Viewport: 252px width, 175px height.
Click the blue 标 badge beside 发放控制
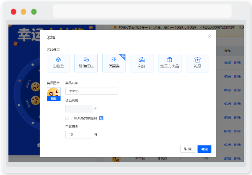[101, 118]
